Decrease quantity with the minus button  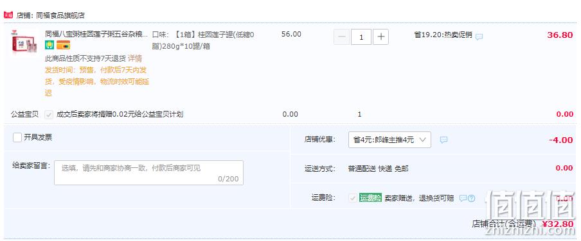click(342, 37)
